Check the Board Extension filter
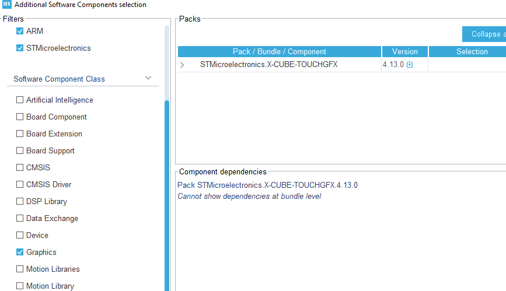 pyautogui.click(x=20, y=134)
